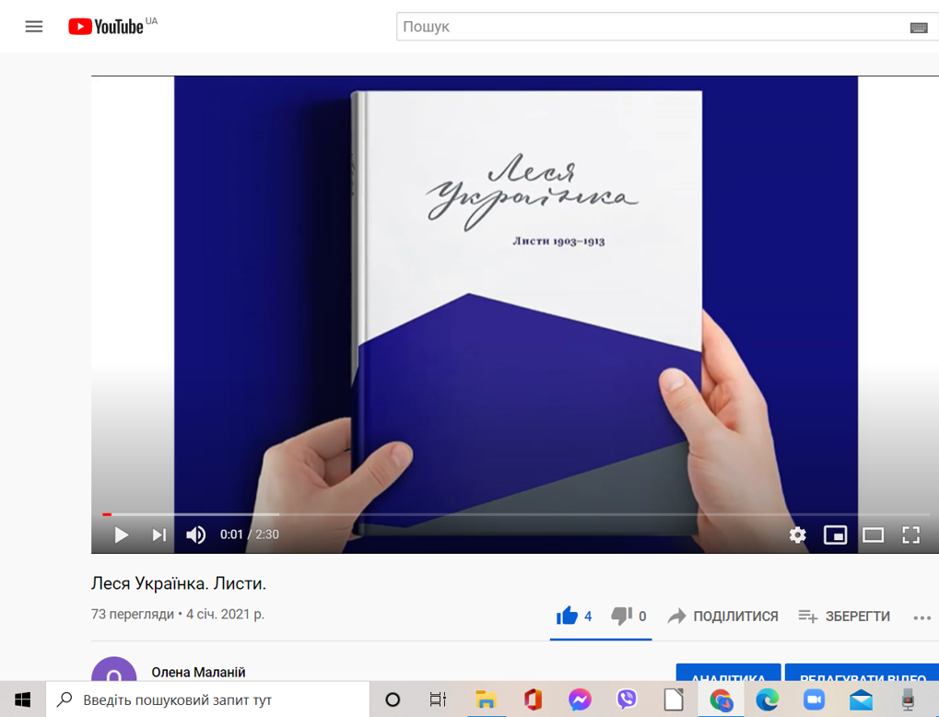Viewport: 939px width, 717px height.
Task: Save video using ЗБЕРЕГТИ button
Action: pos(844,616)
